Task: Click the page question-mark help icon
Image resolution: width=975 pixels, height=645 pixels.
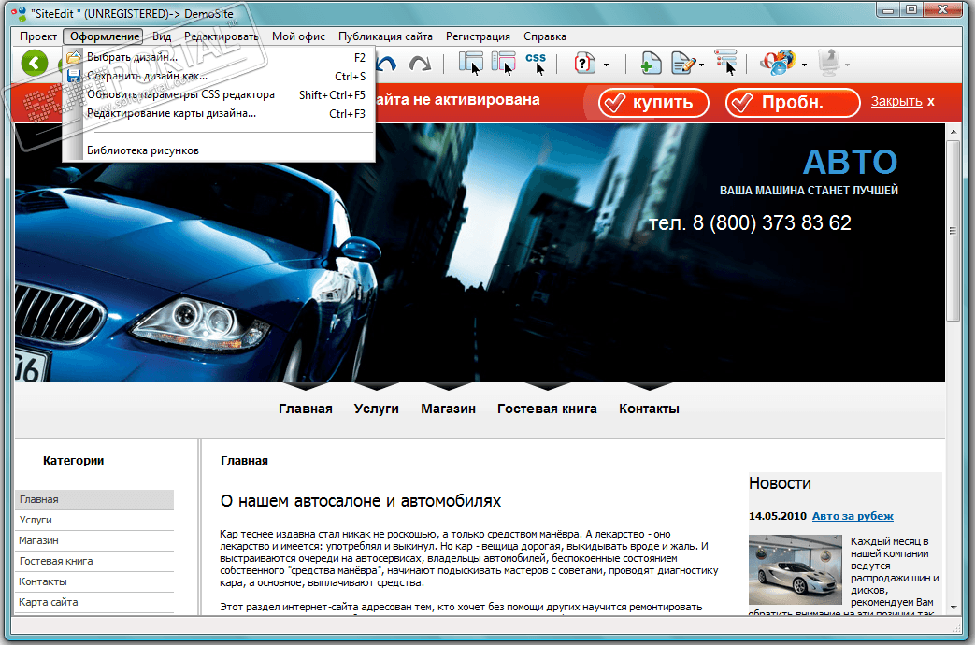Action: click(x=584, y=64)
